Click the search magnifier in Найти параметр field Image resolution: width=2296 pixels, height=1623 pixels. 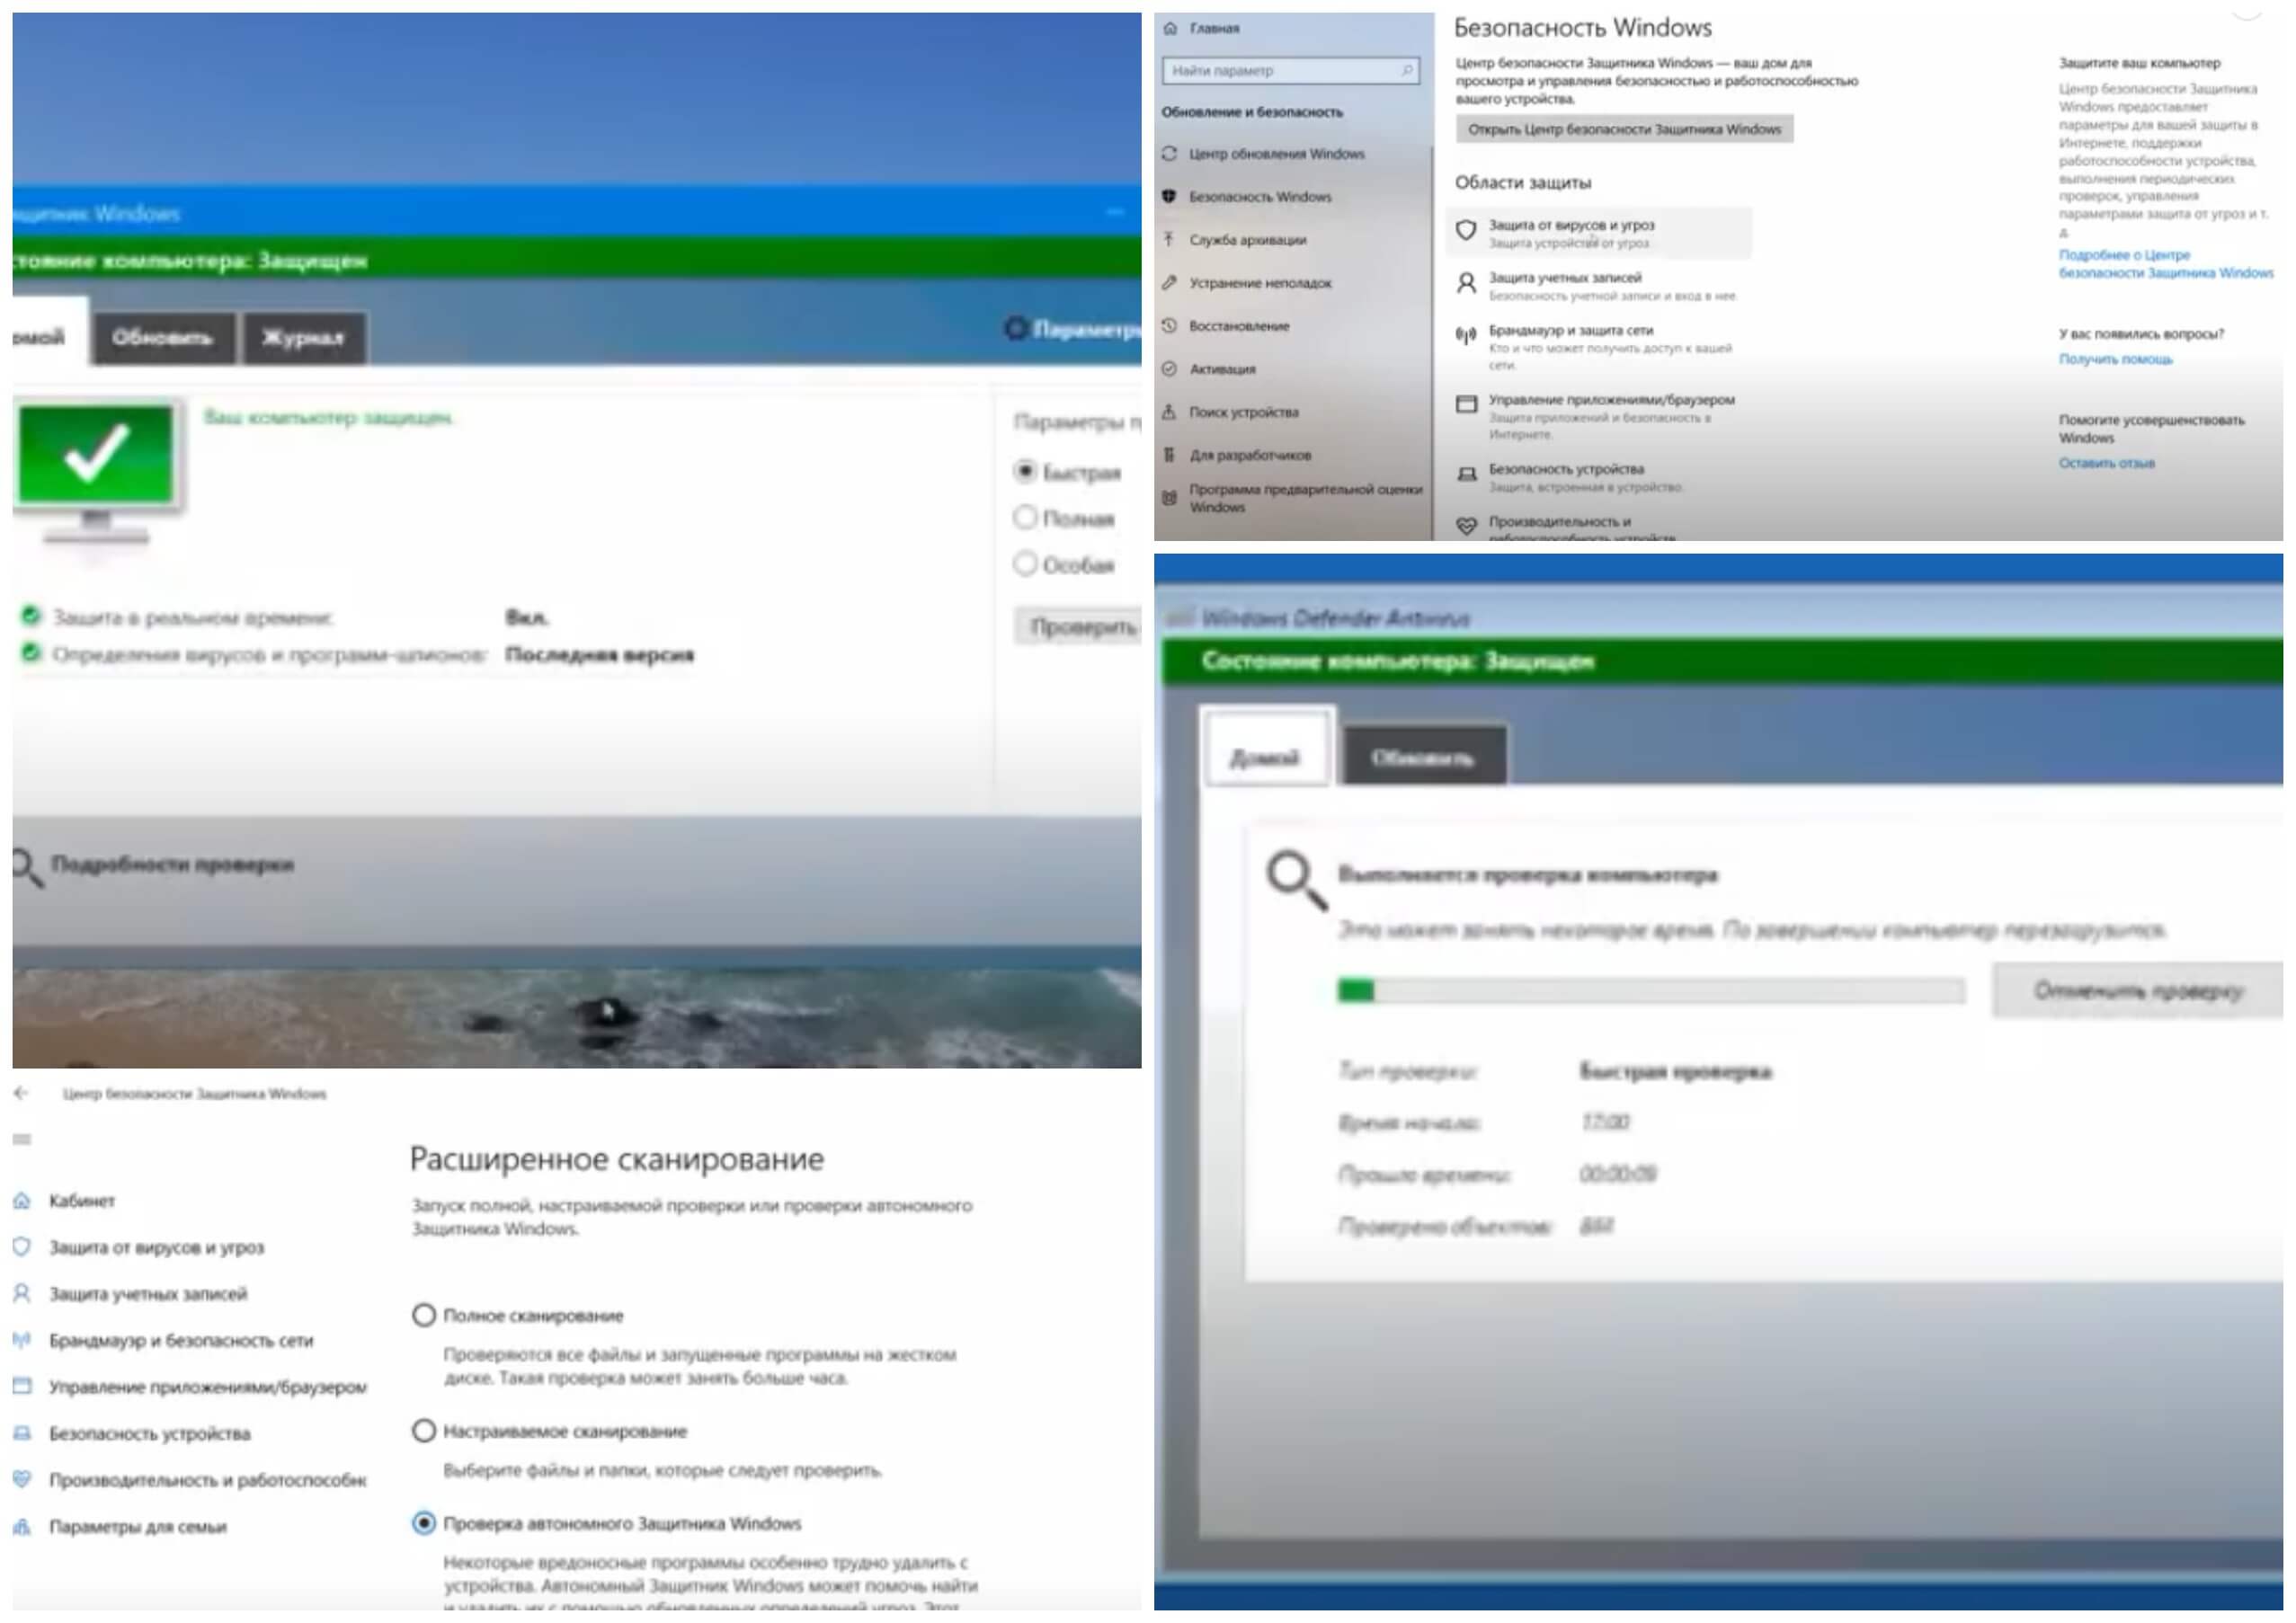[x=1407, y=71]
